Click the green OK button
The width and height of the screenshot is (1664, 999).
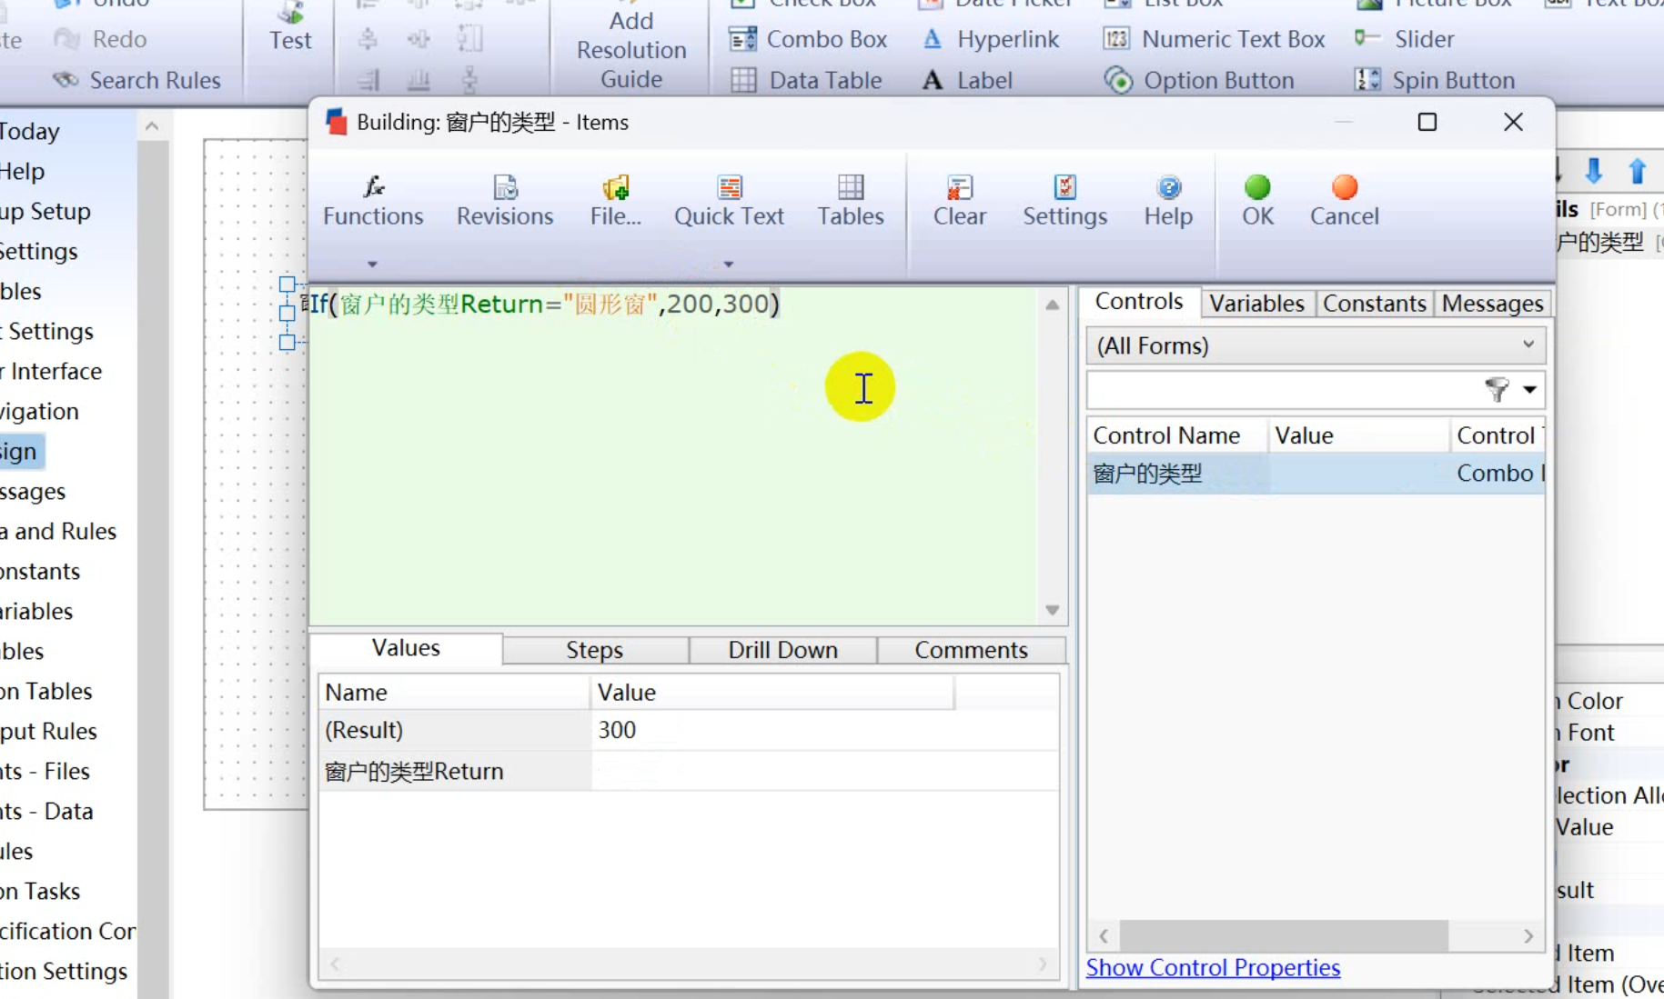(x=1257, y=200)
